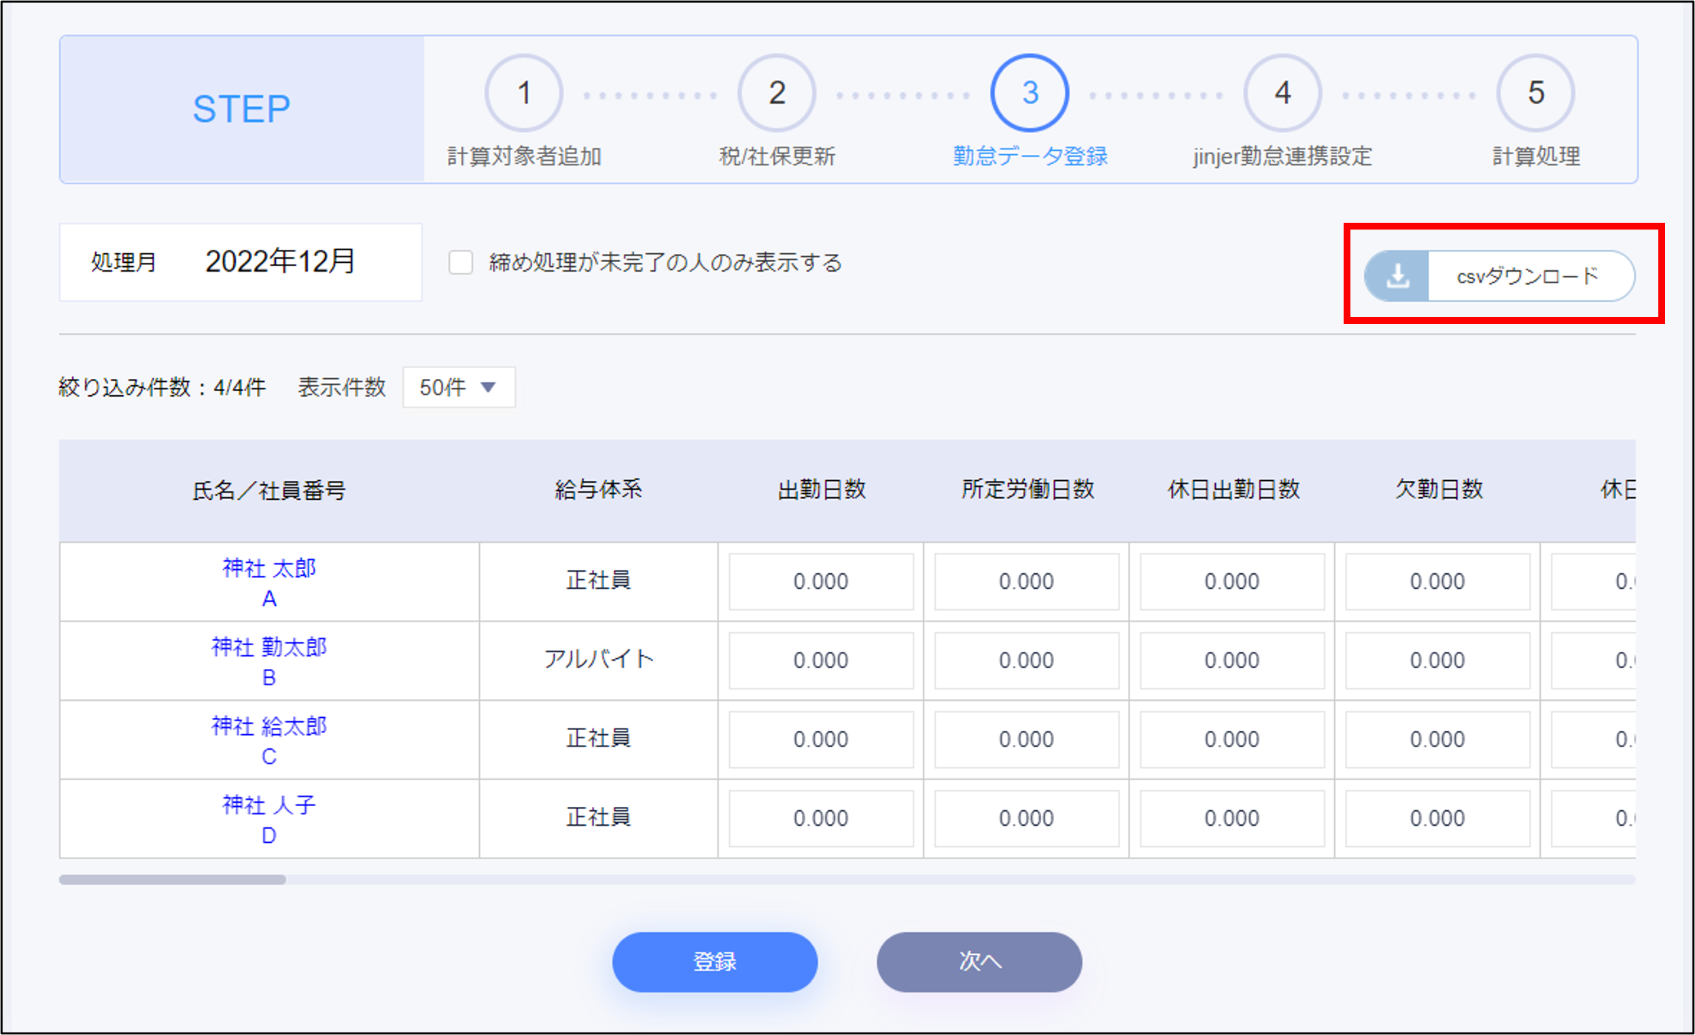
Task: Click the 処理月 2022年12月 field
Action: point(279,262)
